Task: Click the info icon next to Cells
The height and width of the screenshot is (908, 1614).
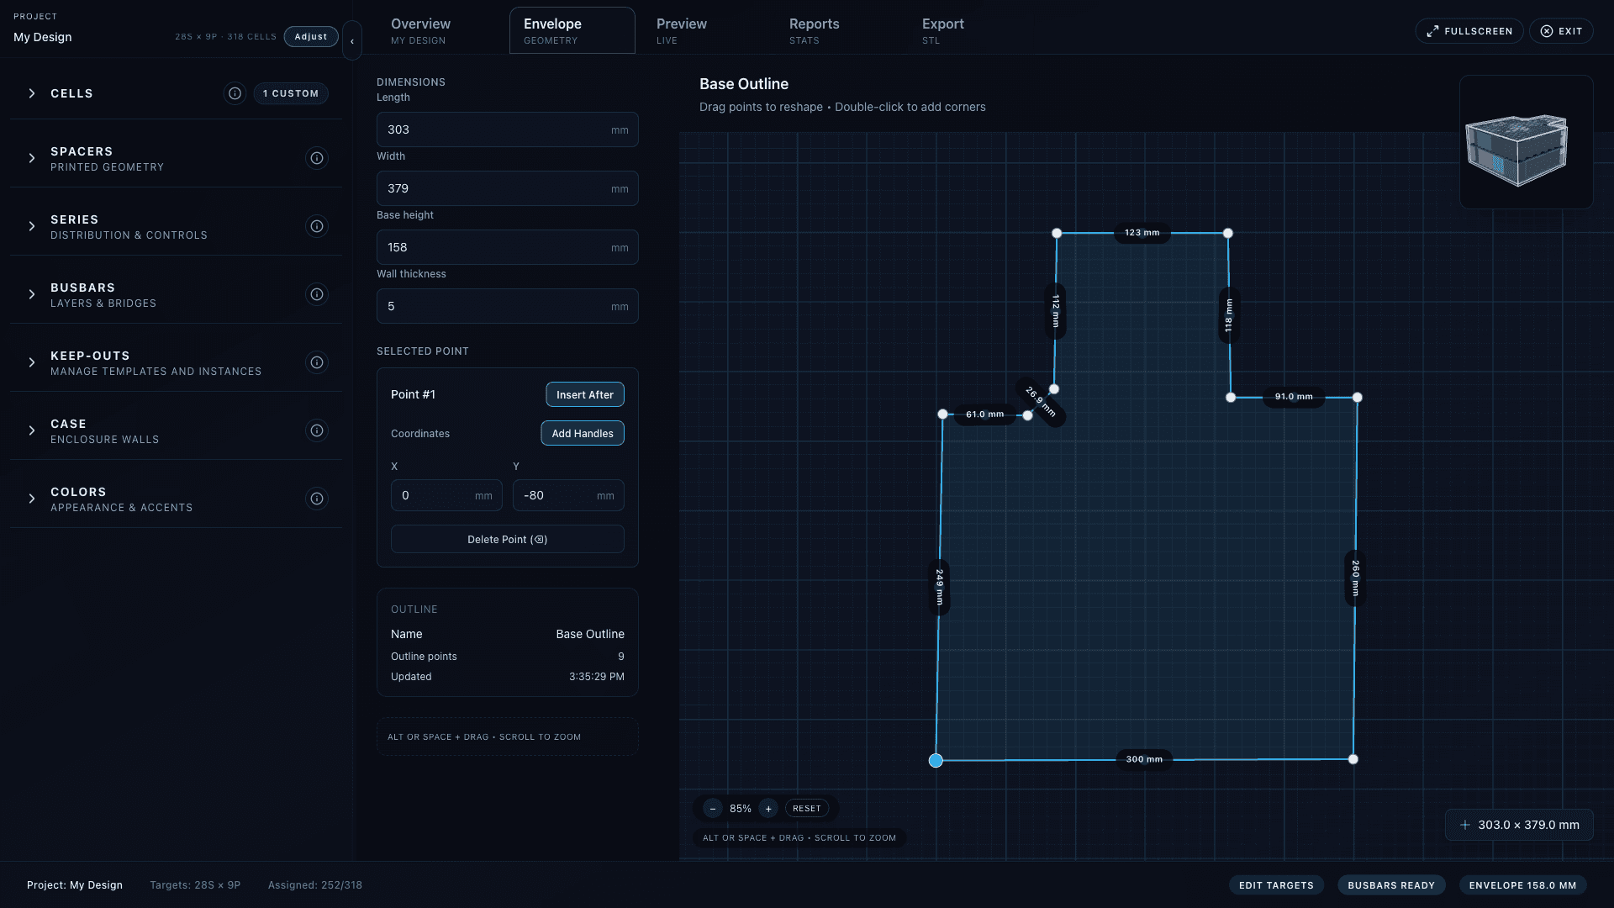Action: pyautogui.click(x=235, y=93)
